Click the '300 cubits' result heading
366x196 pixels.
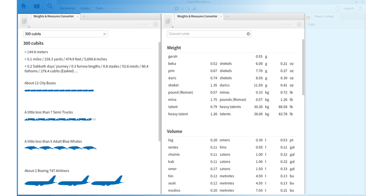tap(33, 43)
